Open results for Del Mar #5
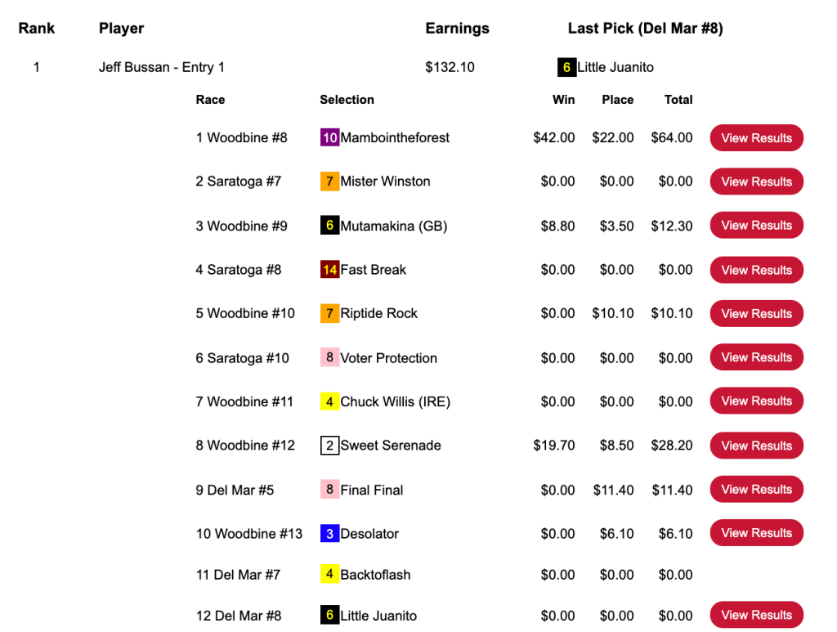The width and height of the screenshot is (837, 632). click(756, 490)
